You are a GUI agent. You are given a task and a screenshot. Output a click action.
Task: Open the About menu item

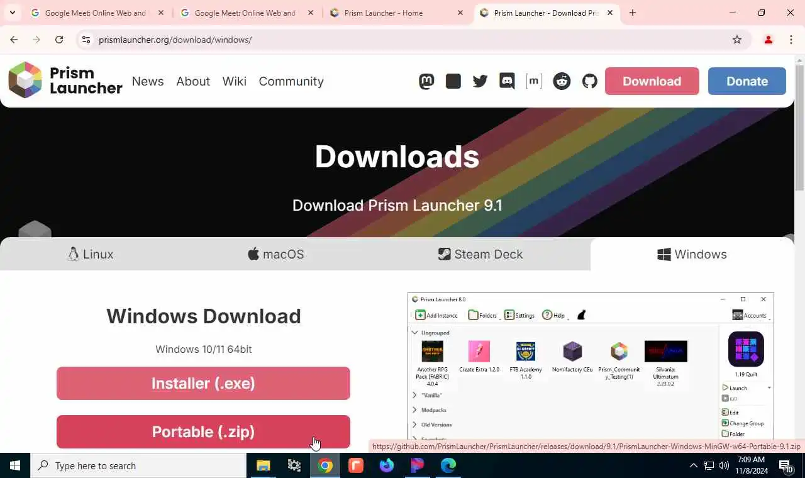[193, 81]
